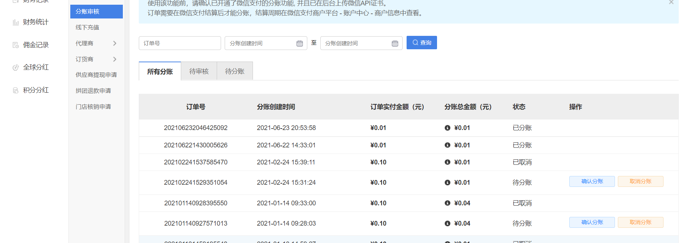Click the info icon in the 2021-01-14 09:33:00 row
The image size is (682, 243).
(447, 203)
